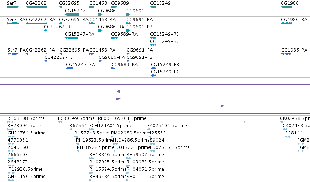Image resolution: width=310 pixels, height=182 pixels.
Task: Select transcript CG9686-RA
Action: 100,31
